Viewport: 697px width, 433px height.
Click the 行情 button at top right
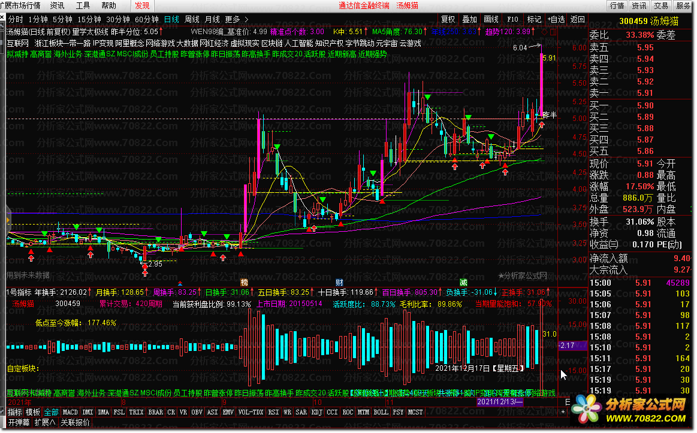coord(617,5)
